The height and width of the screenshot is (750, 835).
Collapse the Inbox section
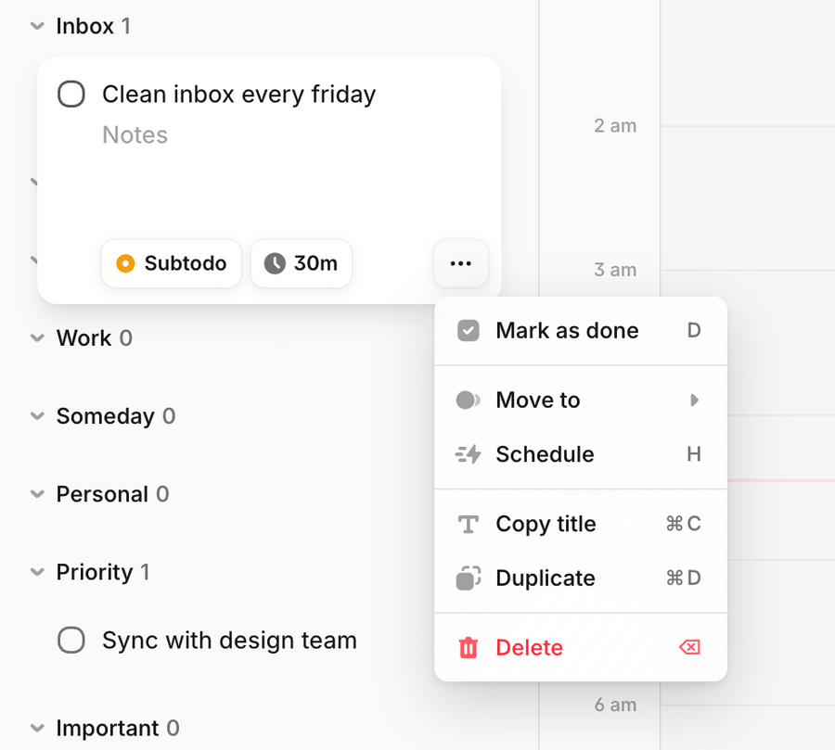click(36, 26)
